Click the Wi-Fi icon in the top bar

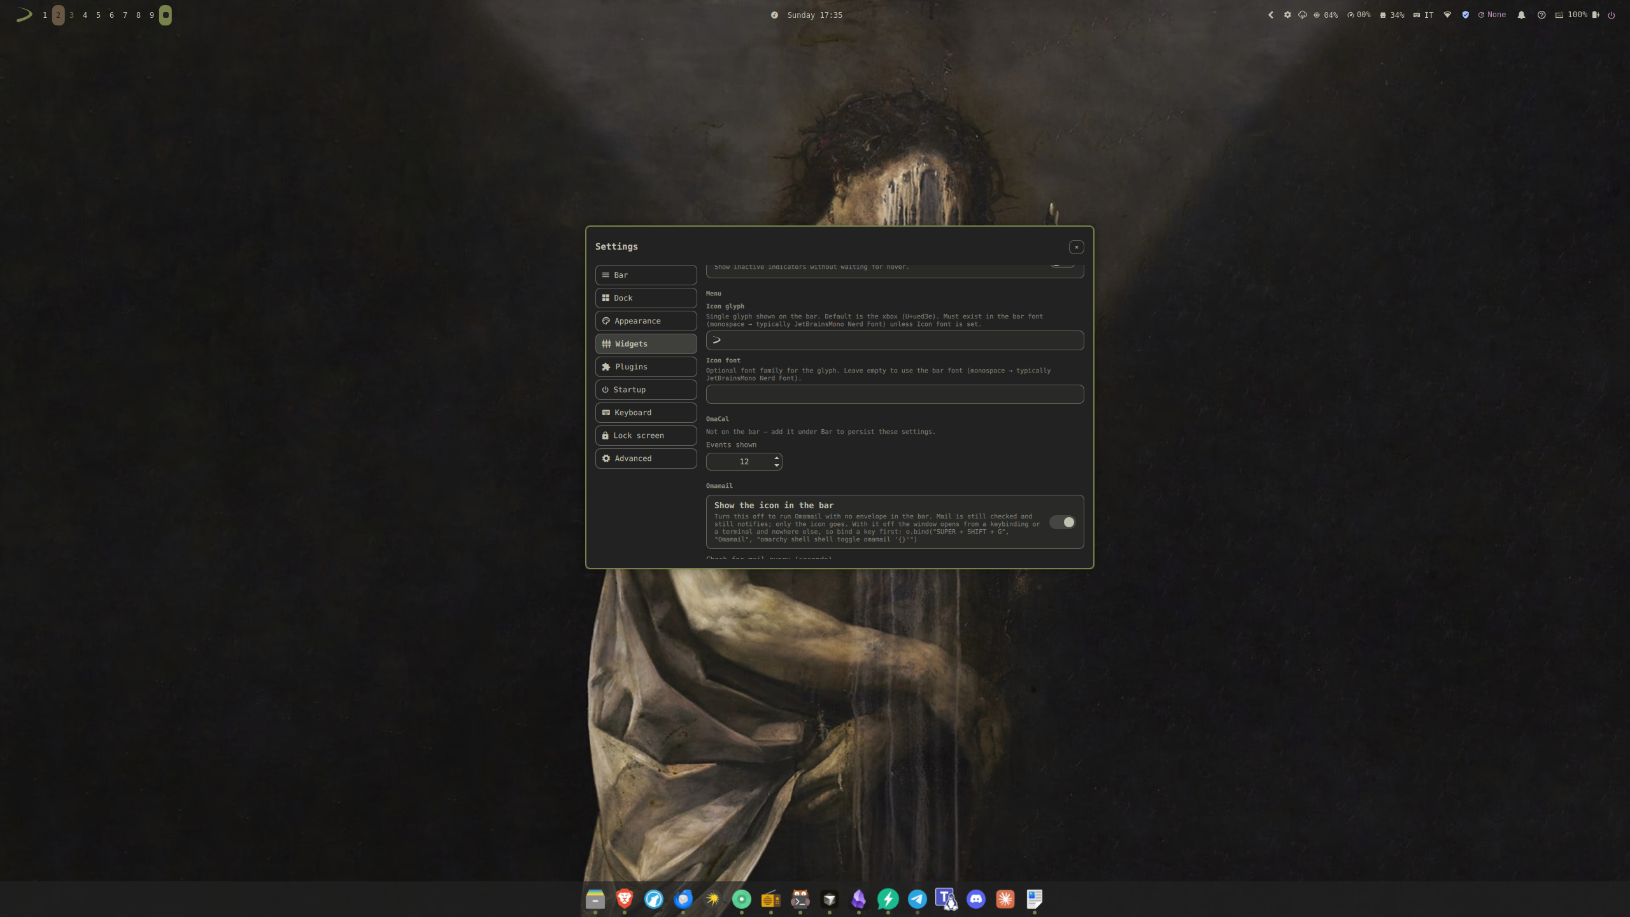(x=1447, y=15)
